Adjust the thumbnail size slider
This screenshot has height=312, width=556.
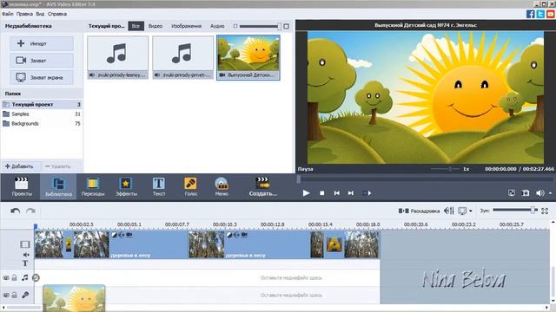261,26
